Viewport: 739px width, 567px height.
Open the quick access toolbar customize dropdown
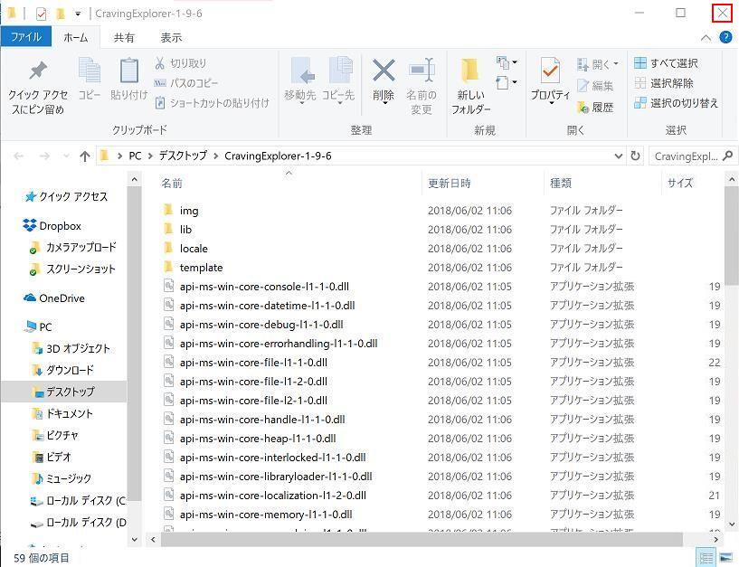[x=78, y=14]
